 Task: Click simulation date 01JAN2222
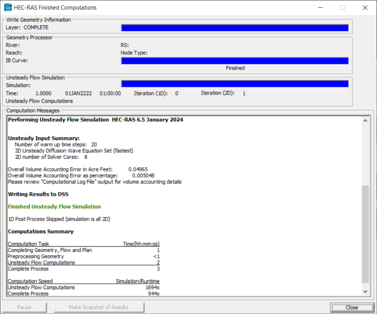pyautogui.click(x=78, y=93)
